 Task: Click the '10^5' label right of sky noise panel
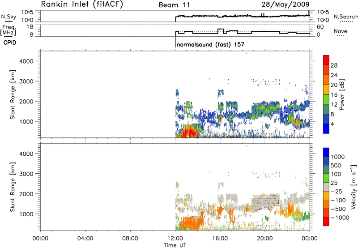click(323, 12)
